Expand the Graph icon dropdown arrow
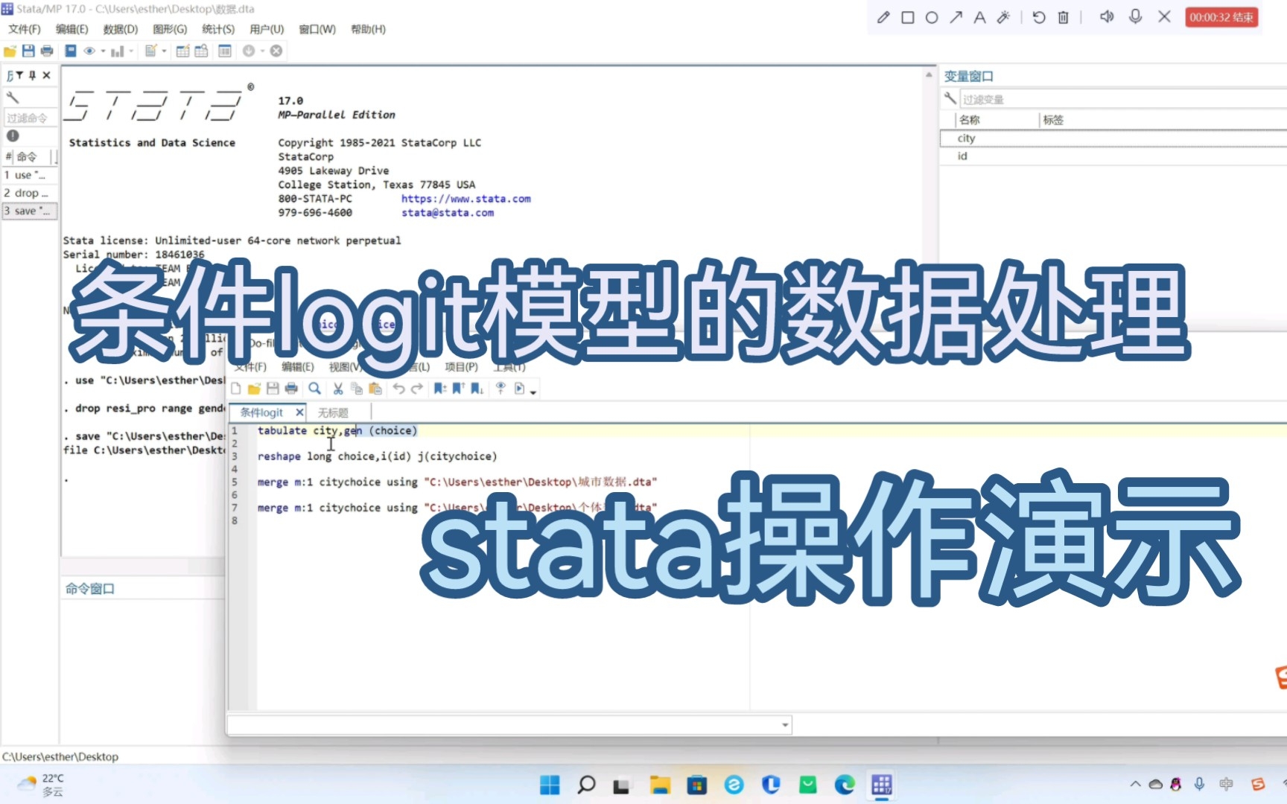The height and width of the screenshot is (804, 1287). click(131, 51)
